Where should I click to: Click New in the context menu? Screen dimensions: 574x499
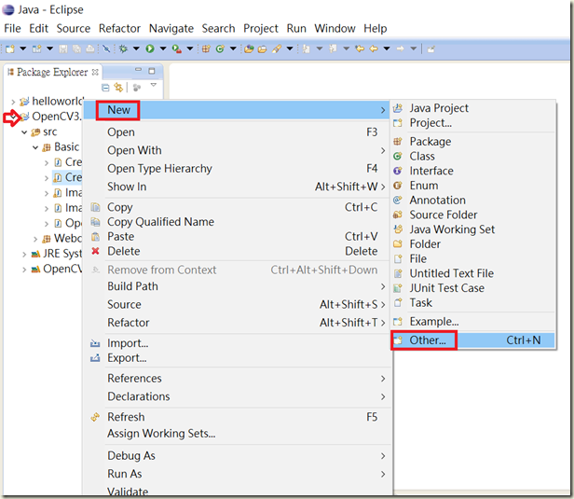coord(237,110)
